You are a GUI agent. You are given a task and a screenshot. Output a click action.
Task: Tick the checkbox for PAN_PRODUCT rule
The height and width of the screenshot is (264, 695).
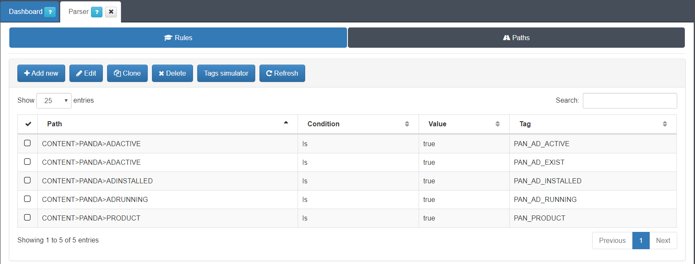[x=28, y=218]
